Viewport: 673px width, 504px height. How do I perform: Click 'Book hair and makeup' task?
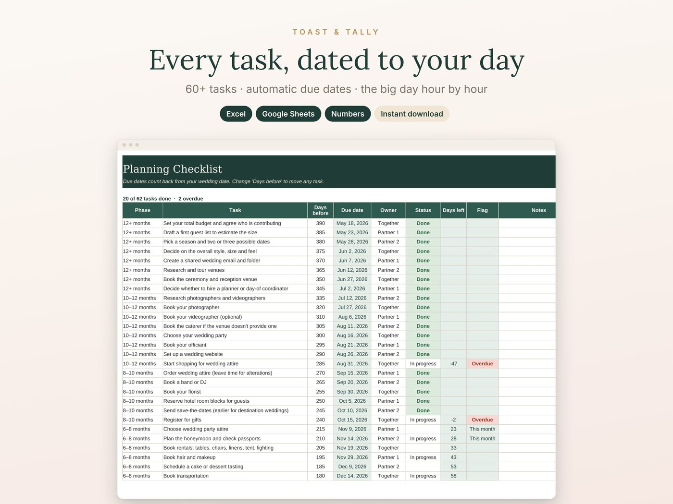click(x=235, y=457)
